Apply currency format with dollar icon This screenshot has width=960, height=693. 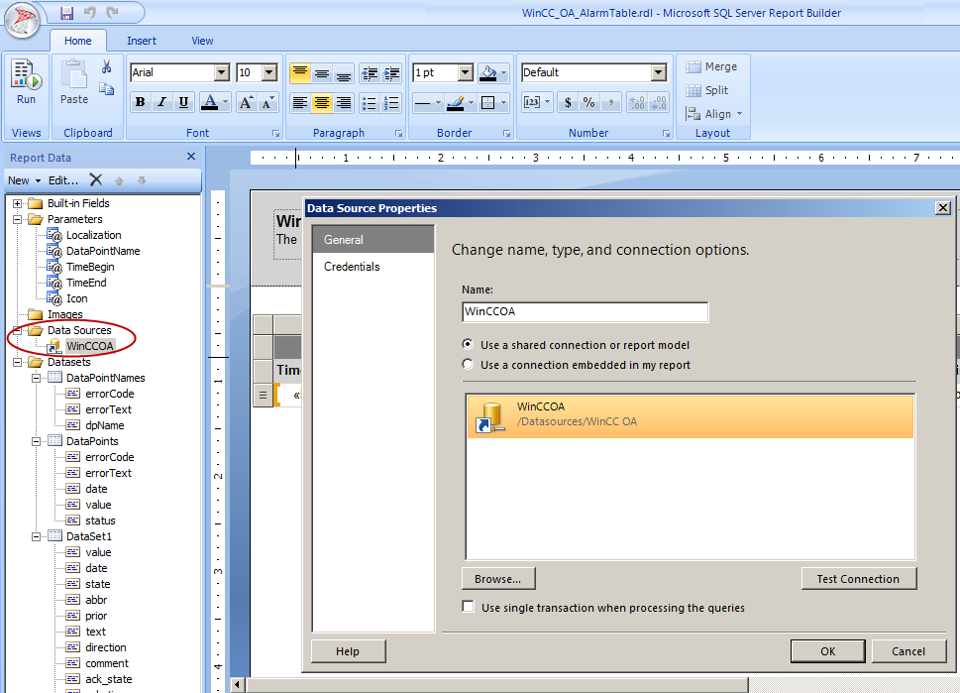click(568, 102)
